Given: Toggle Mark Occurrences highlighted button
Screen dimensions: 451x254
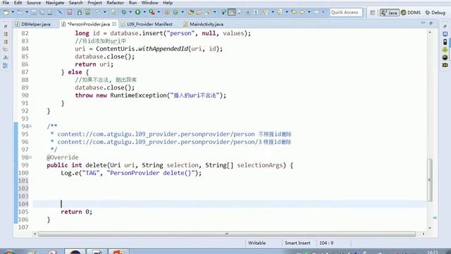Looking at the screenshot, I should pos(232,13).
